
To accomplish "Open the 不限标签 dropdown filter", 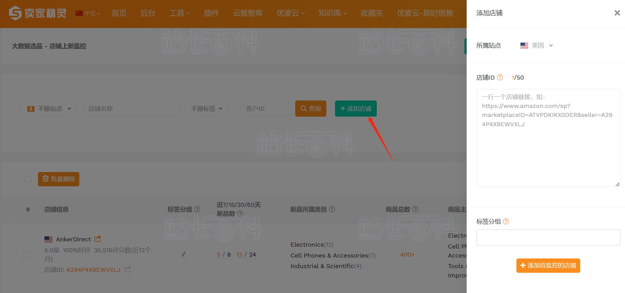I will pos(207,109).
